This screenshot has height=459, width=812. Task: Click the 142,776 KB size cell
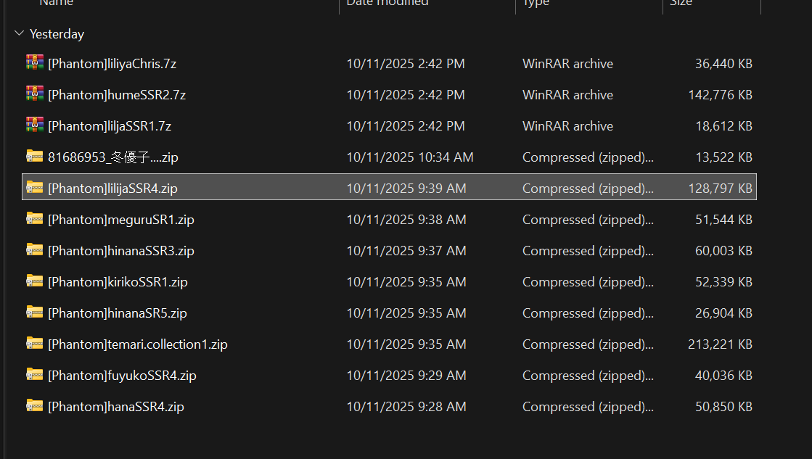(720, 95)
